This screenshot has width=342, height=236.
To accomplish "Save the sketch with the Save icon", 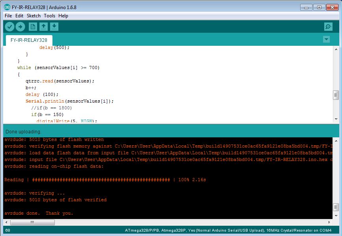I will pos(54,27).
